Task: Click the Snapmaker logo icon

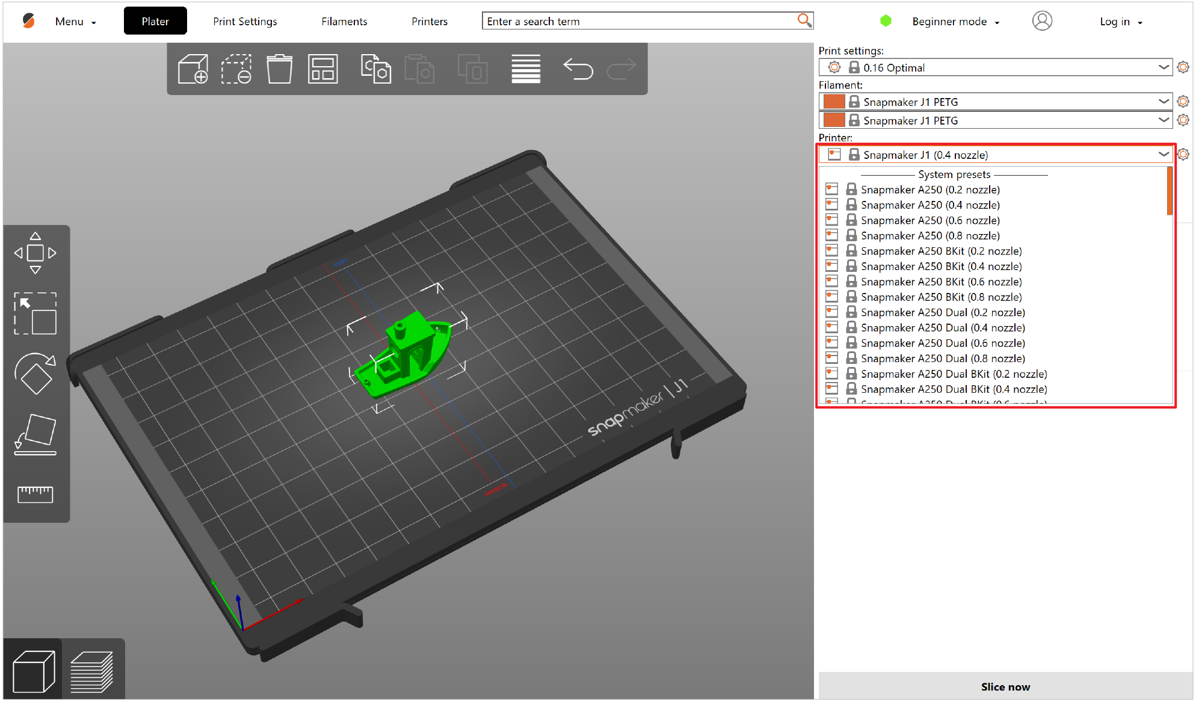Action: [x=28, y=21]
